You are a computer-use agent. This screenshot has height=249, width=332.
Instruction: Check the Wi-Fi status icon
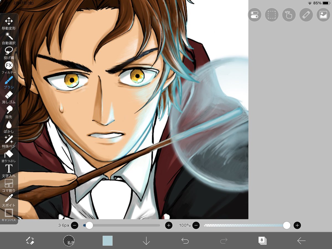tap(310, 3)
